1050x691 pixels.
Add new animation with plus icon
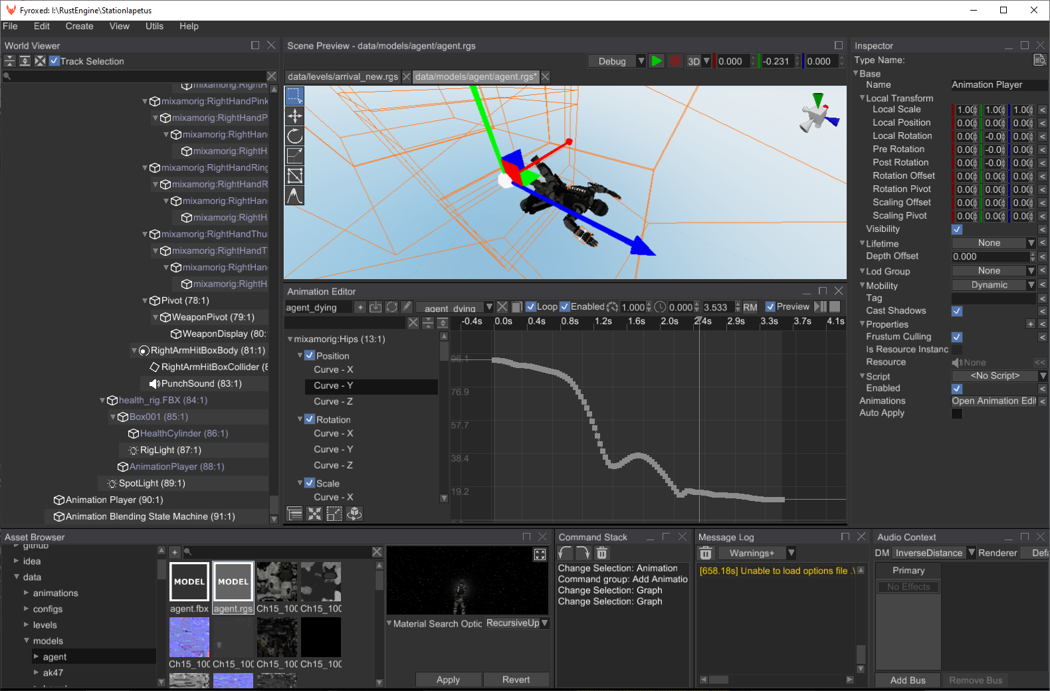360,307
